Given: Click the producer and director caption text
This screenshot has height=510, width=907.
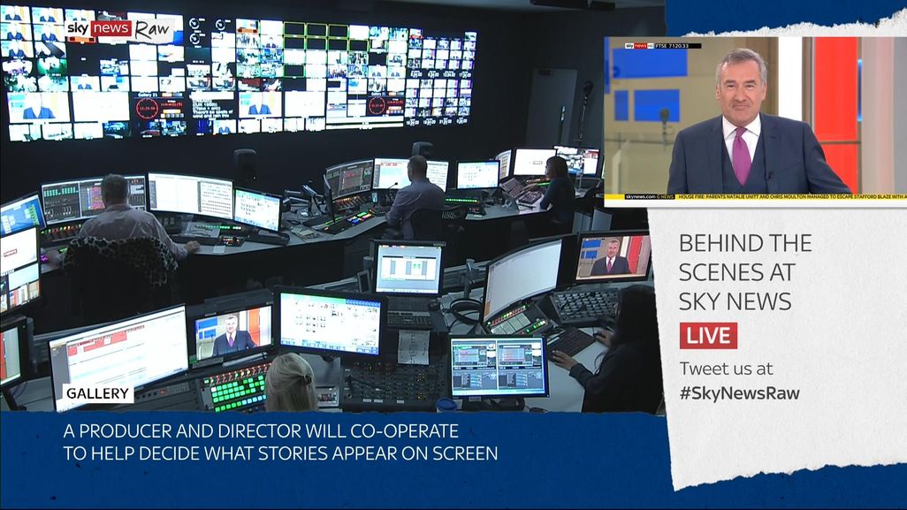Looking at the screenshot, I should (279, 443).
